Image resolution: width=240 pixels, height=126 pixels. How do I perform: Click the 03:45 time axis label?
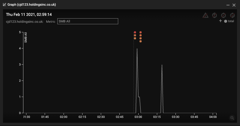(194, 117)
